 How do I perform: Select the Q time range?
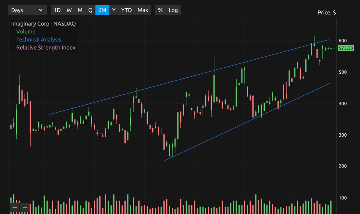pos(90,10)
